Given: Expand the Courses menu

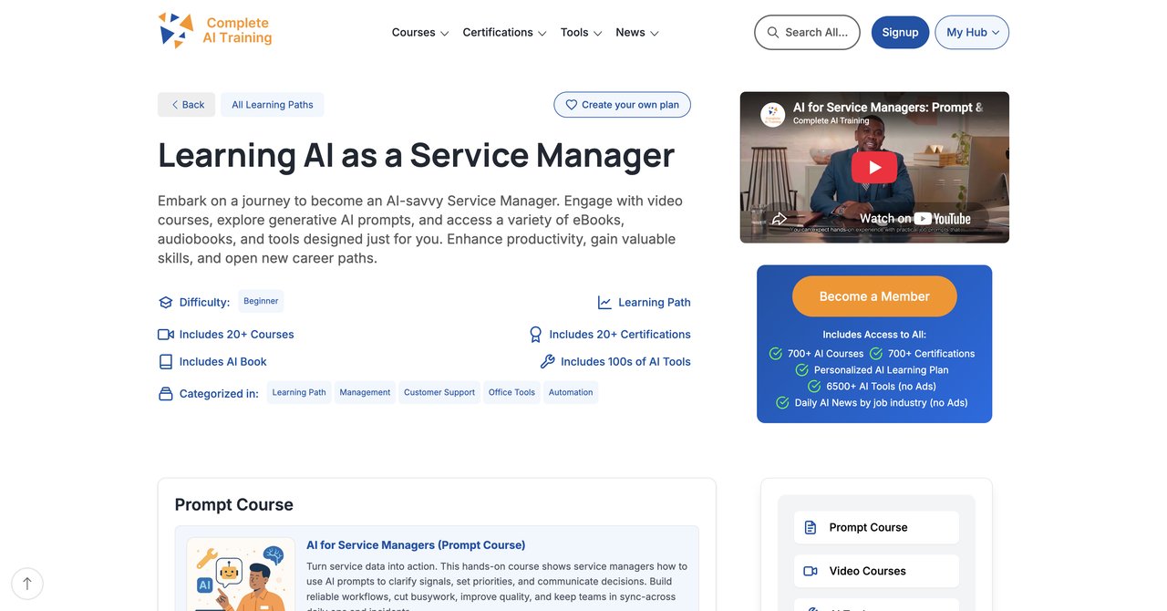Looking at the screenshot, I should (x=420, y=32).
